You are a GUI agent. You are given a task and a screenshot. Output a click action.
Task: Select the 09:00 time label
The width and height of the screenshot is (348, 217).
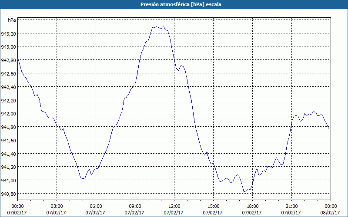135,207
